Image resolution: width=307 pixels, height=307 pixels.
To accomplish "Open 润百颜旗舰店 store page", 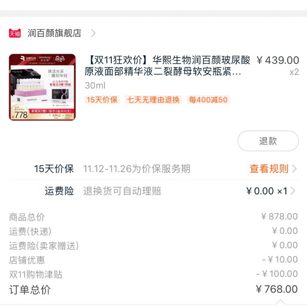I will point(54,33).
